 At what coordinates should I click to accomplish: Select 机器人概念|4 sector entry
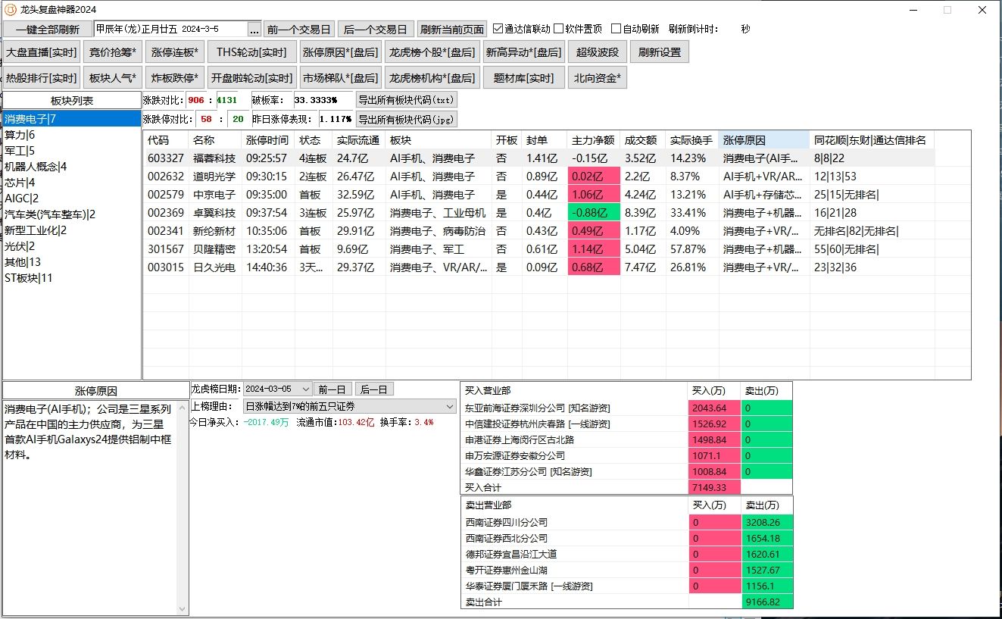[x=36, y=167]
